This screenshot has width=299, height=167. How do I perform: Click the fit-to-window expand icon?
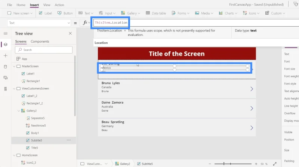click(x=275, y=164)
